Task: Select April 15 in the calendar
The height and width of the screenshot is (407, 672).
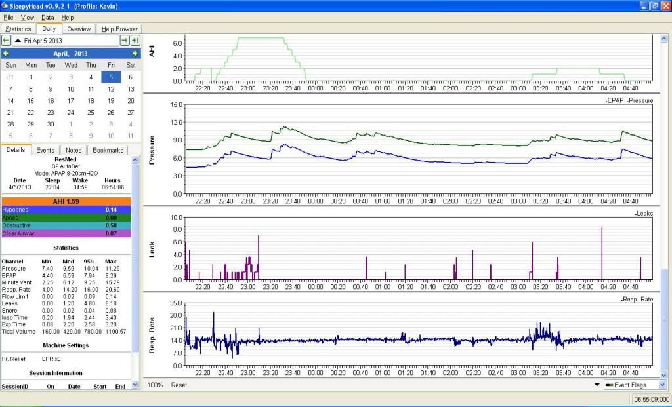Action: point(30,100)
